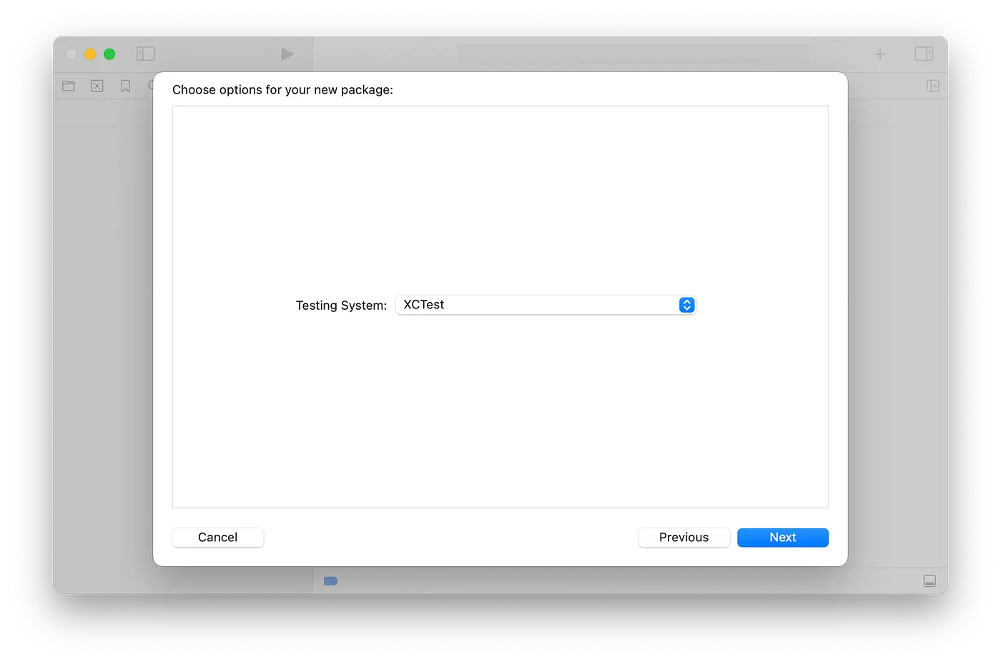1001x664 pixels.
Task: Click the yellow minimize window button
Action: coord(90,54)
